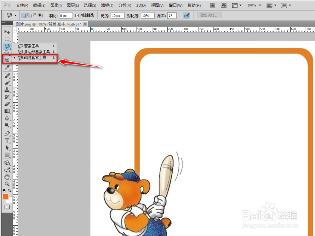The image size is (315, 236).
Task: Choose 多边形套索工具 from the flyout
Action: [34, 52]
